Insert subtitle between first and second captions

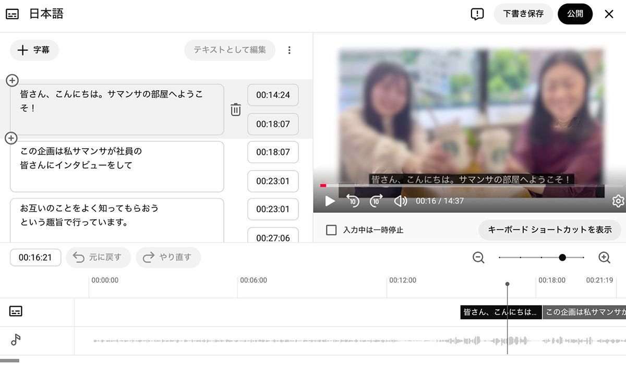pyautogui.click(x=11, y=138)
